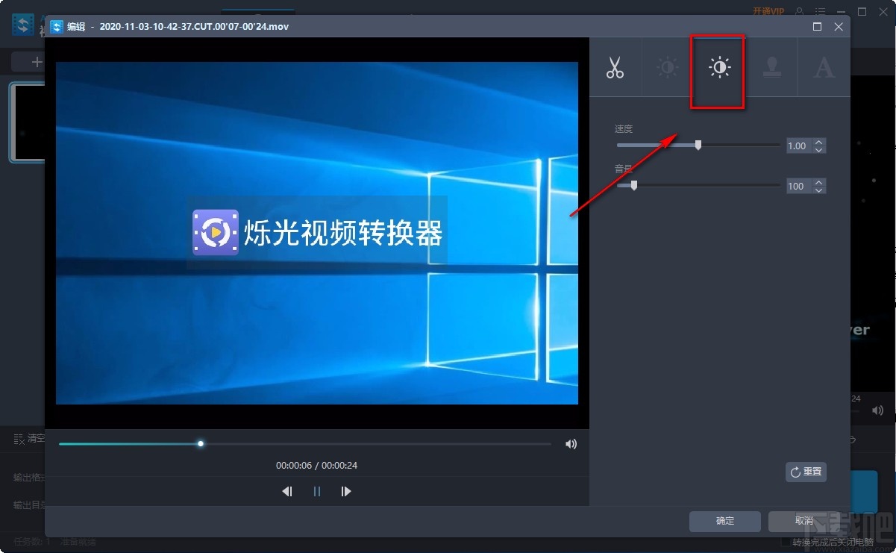Viewport: 896px width, 553px height.
Task: Click the task list icon in titlebar
Action: click(x=819, y=10)
